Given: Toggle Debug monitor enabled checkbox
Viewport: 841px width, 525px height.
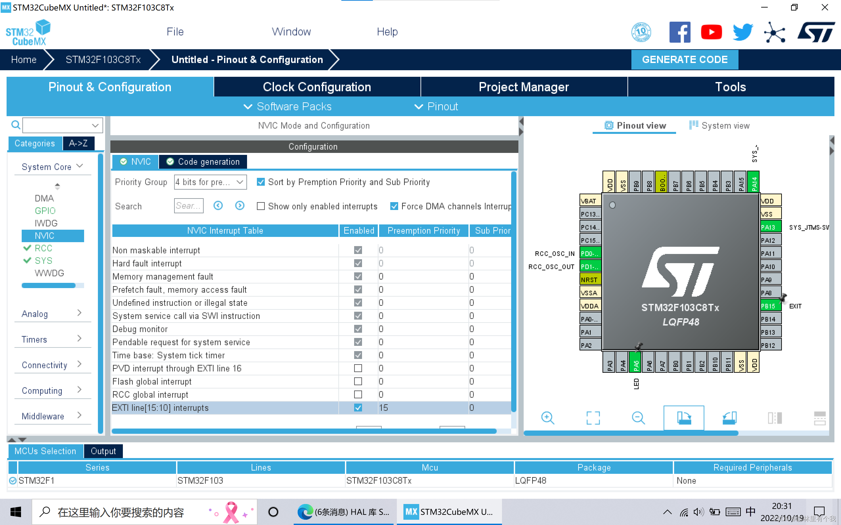Looking at the screenshot, I should pyautogui.click(x=358, y=329).
